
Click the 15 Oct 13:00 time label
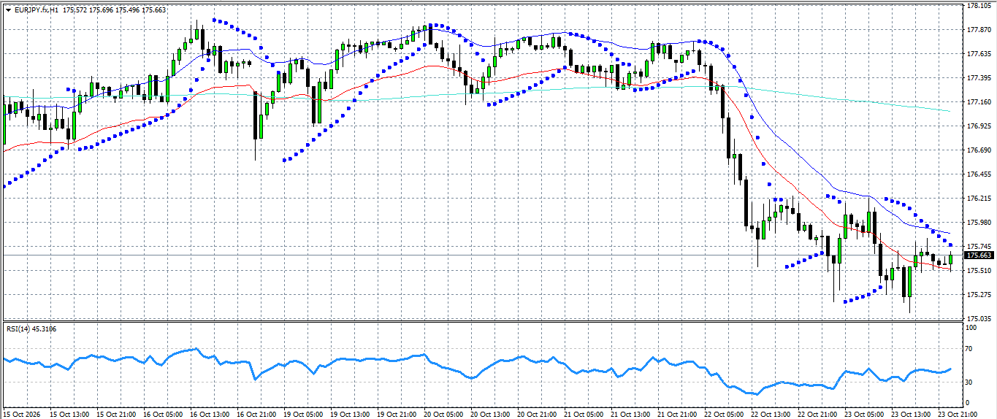click(x=69, y=414)
